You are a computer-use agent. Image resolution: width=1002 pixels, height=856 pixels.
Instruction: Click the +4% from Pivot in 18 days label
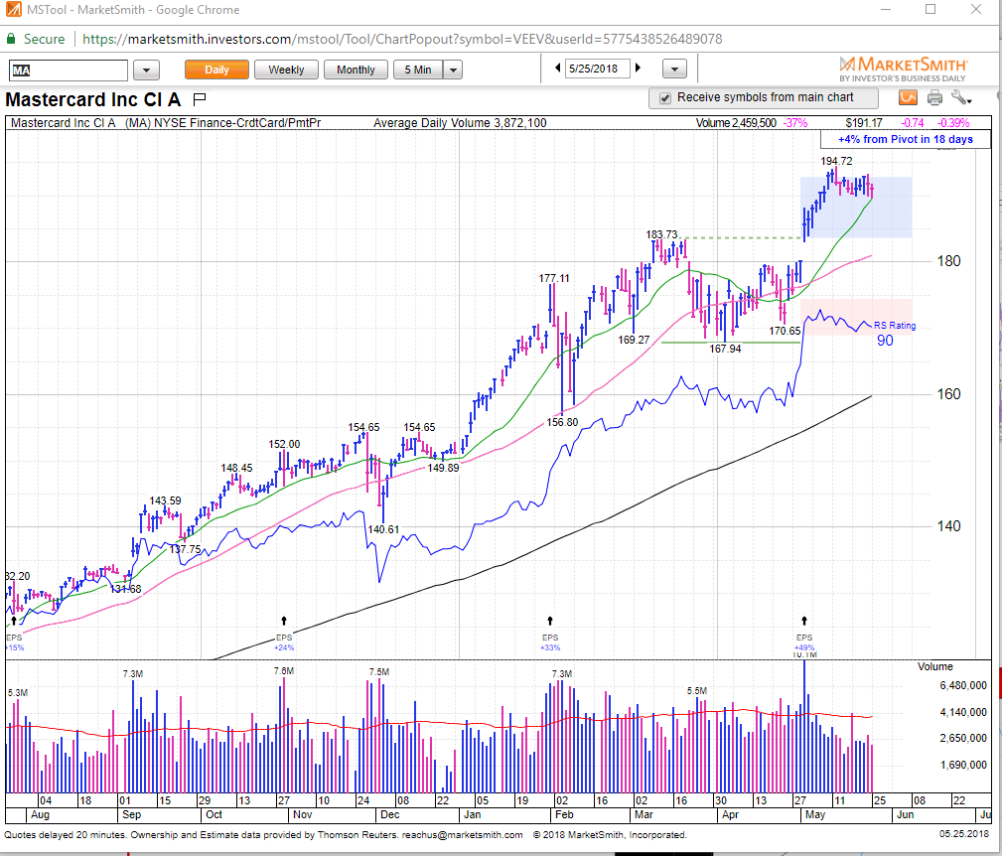coord(906,139)
